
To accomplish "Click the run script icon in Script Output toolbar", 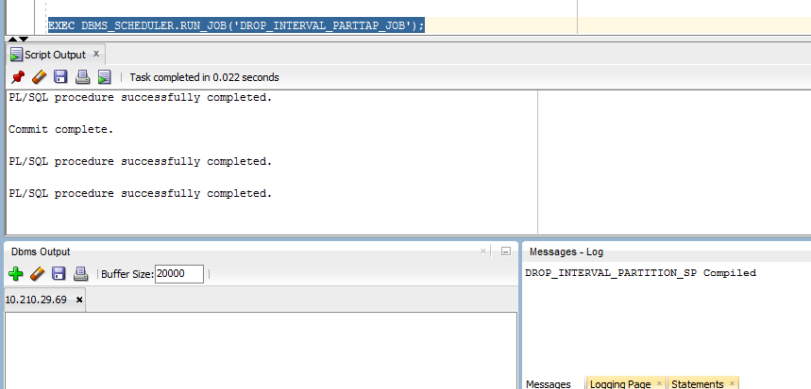I will point(104,77).
